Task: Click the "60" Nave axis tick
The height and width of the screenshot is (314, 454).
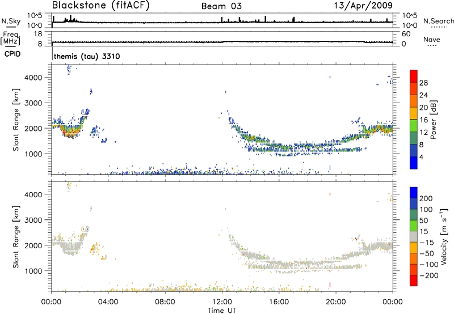Action: click(x=406, y=34)
